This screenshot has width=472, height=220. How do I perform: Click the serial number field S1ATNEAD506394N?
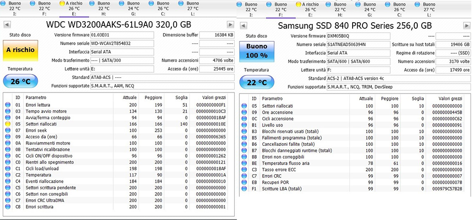tap(358, 44)
